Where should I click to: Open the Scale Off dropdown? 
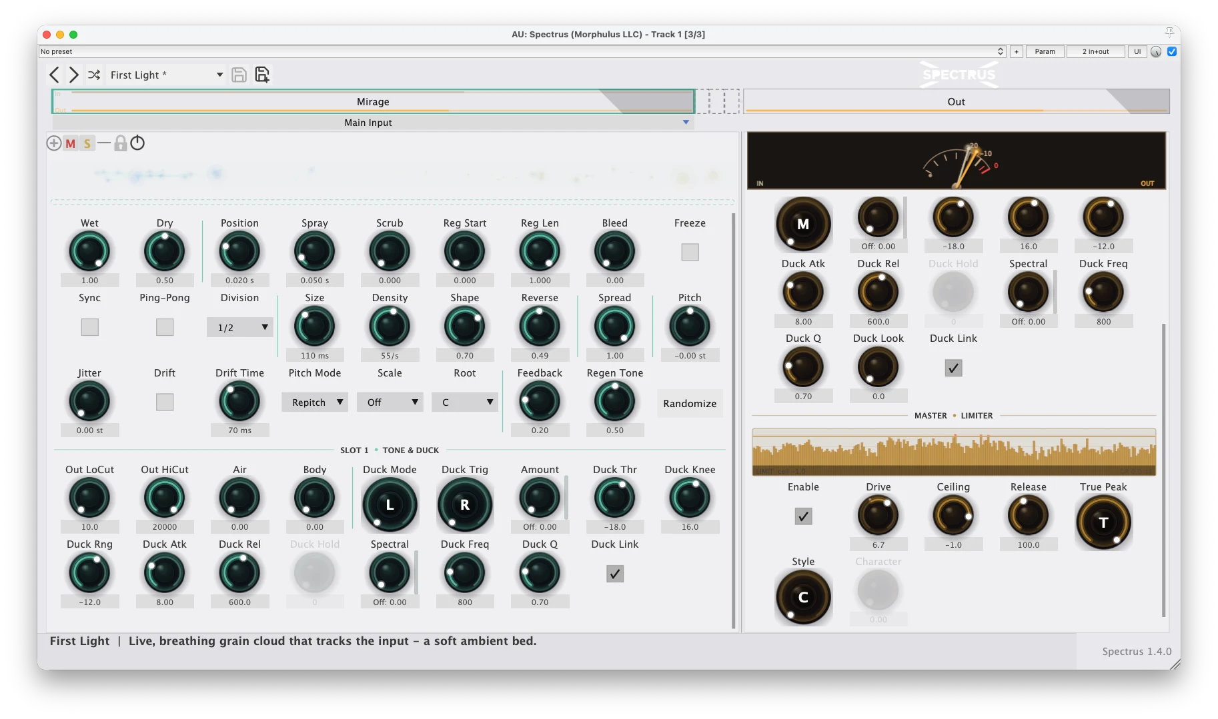point(390,402)
